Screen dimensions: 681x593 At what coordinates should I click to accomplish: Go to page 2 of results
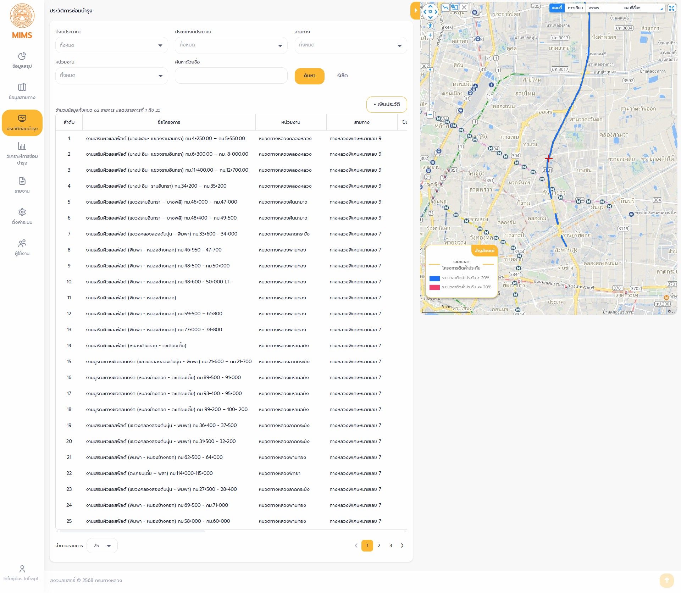379,545
